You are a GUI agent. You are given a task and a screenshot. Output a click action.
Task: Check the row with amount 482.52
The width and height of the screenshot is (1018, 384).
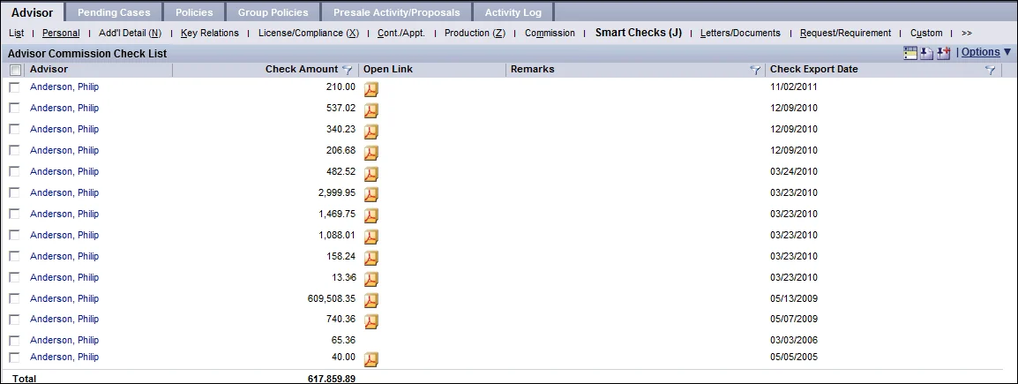click(x=15, y=171)
